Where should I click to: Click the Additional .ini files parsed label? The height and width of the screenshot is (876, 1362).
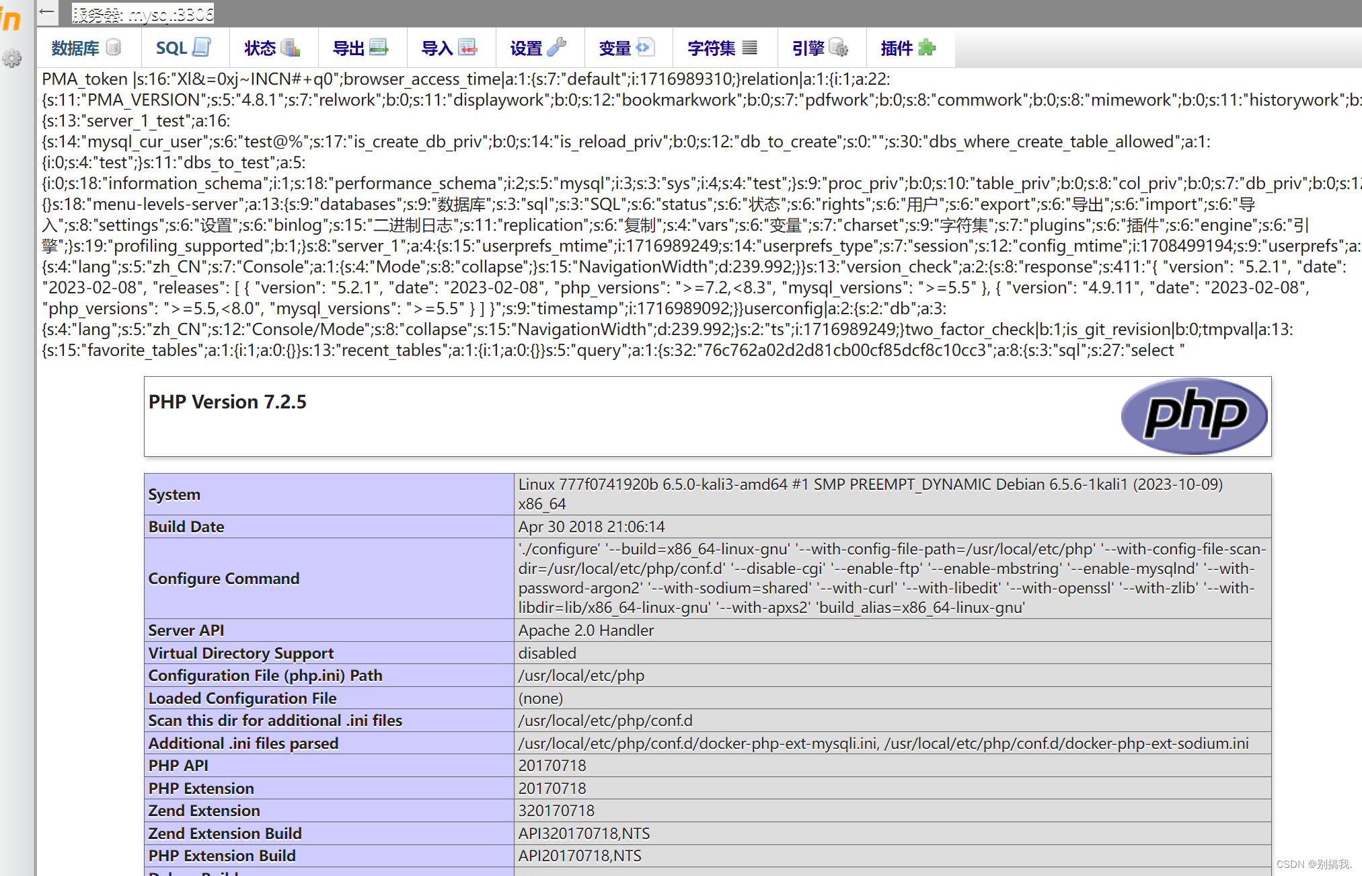click(243, 743)
